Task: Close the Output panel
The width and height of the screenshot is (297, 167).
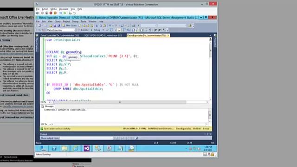Action: [x=210, y=134]
